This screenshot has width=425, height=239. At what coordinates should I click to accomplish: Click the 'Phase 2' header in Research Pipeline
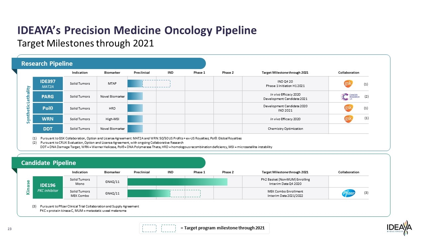(228, 73)
